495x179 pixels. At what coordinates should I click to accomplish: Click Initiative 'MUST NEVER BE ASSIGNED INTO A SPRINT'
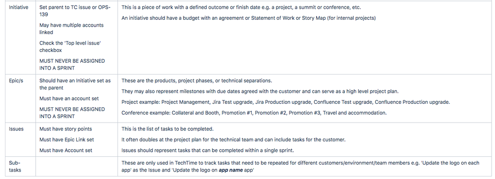coord(72,64)
